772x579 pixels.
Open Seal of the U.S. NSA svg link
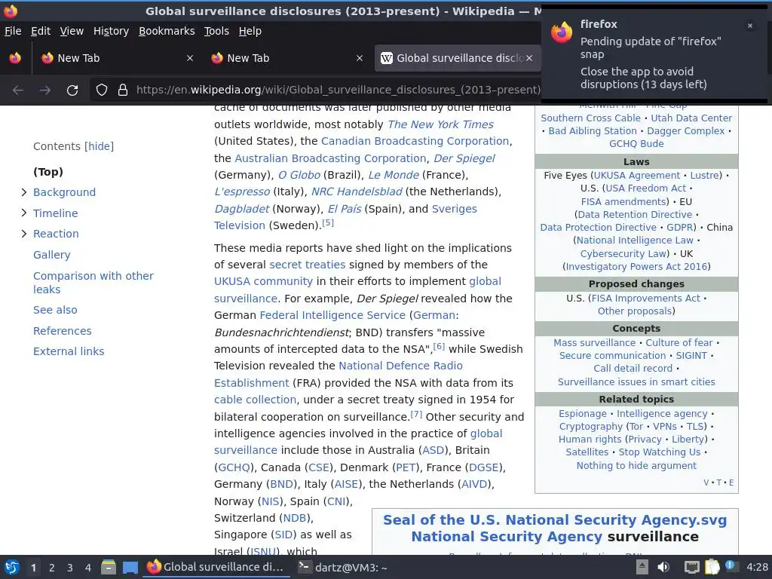(x=555, y=520)
